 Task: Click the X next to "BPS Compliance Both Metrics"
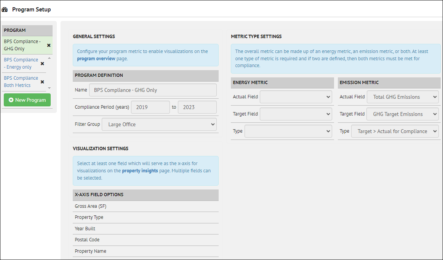(42, 82)
